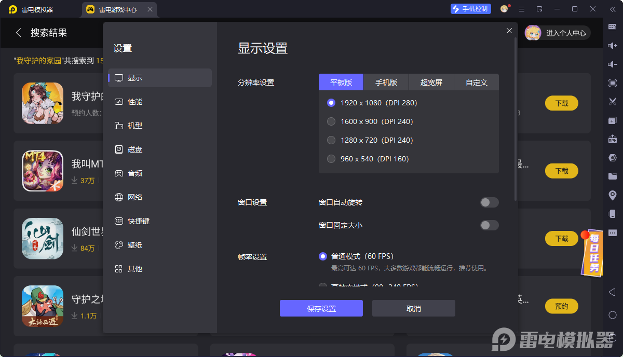Open the 壁纸 settings section
Screen dimensions: 623x357
(160, 245)
